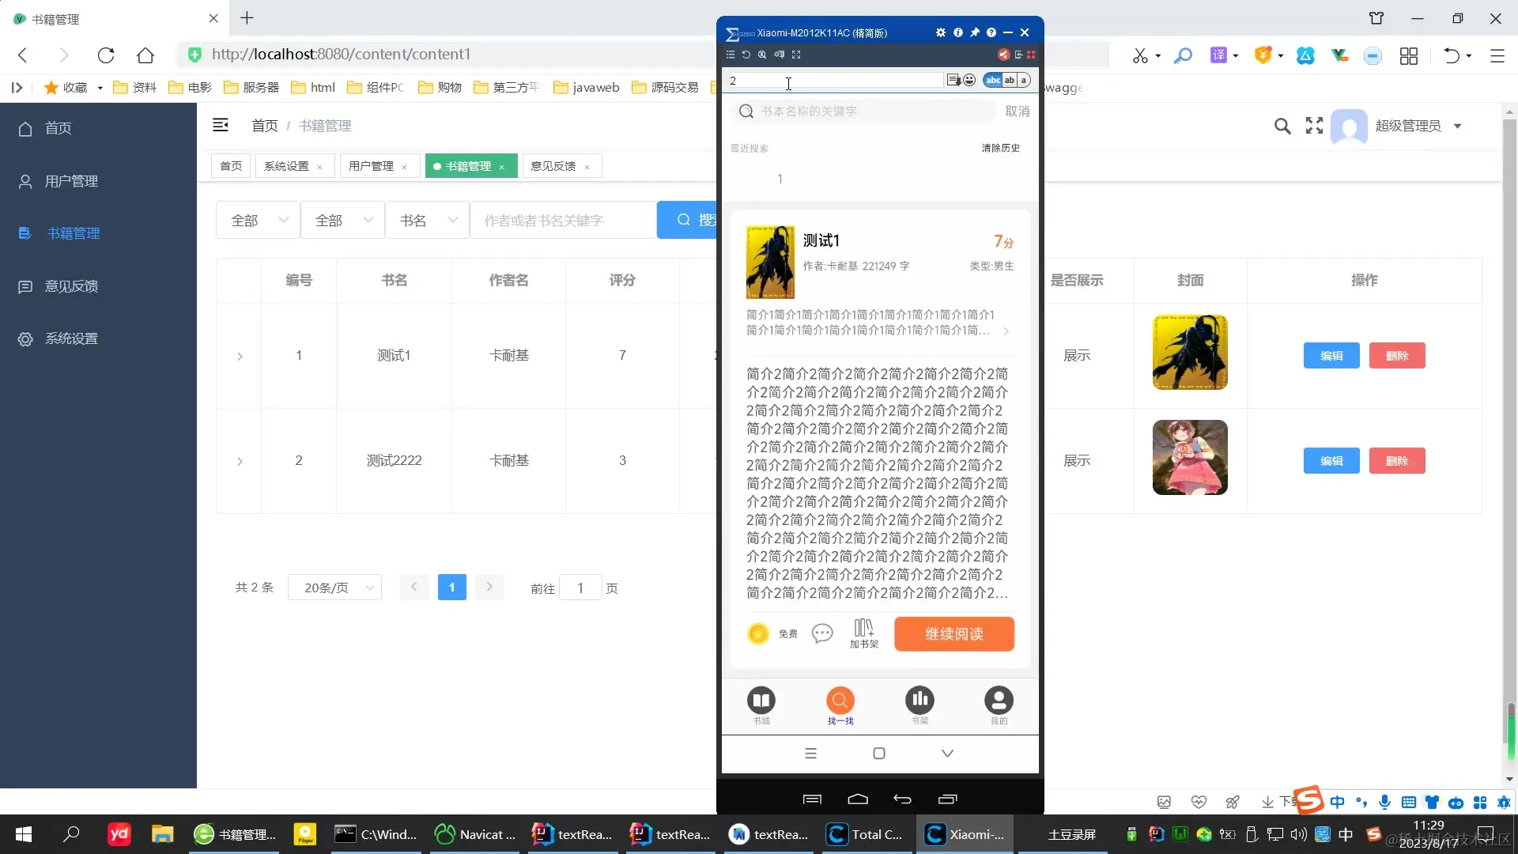
Task: Expand row for book 测试1
Action: tap(240, 357)
